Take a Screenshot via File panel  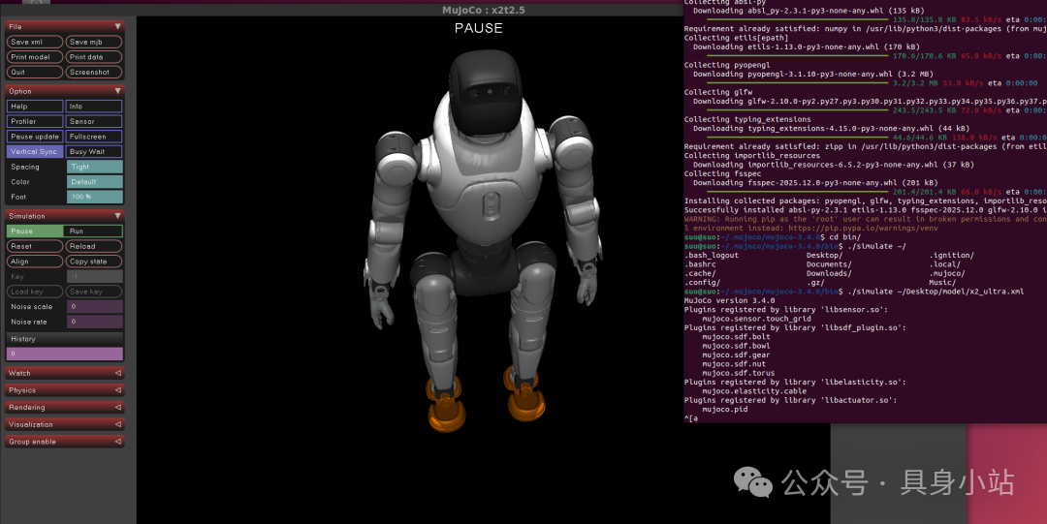(x=93, y=72)
